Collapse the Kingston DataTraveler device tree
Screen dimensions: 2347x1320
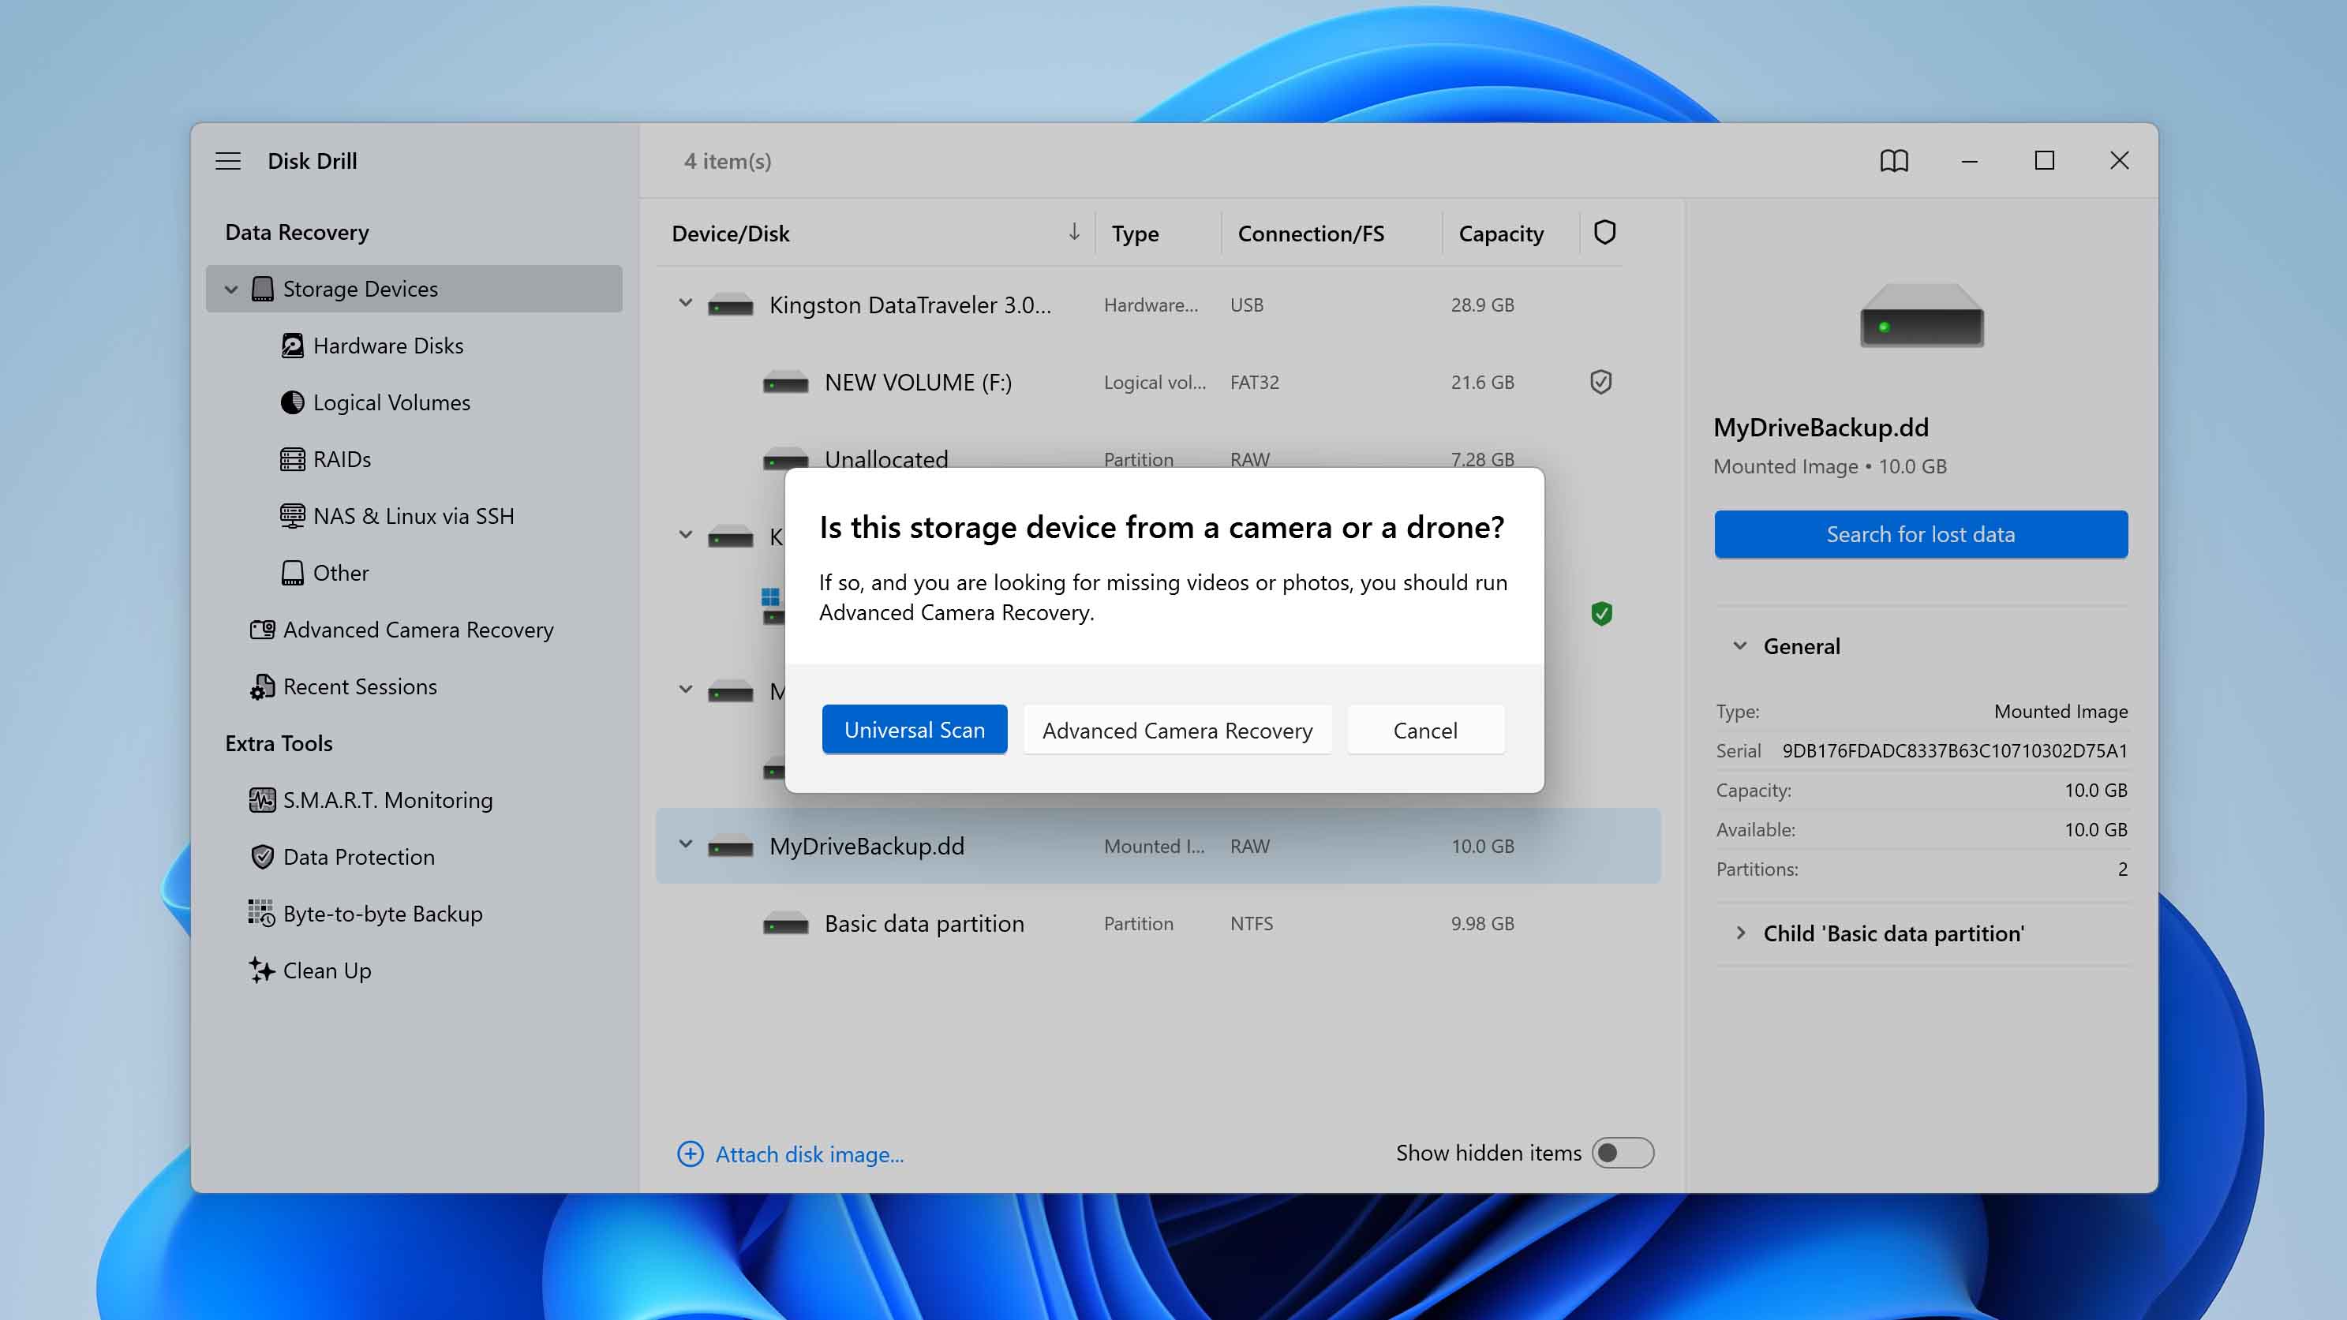[685, 305]
